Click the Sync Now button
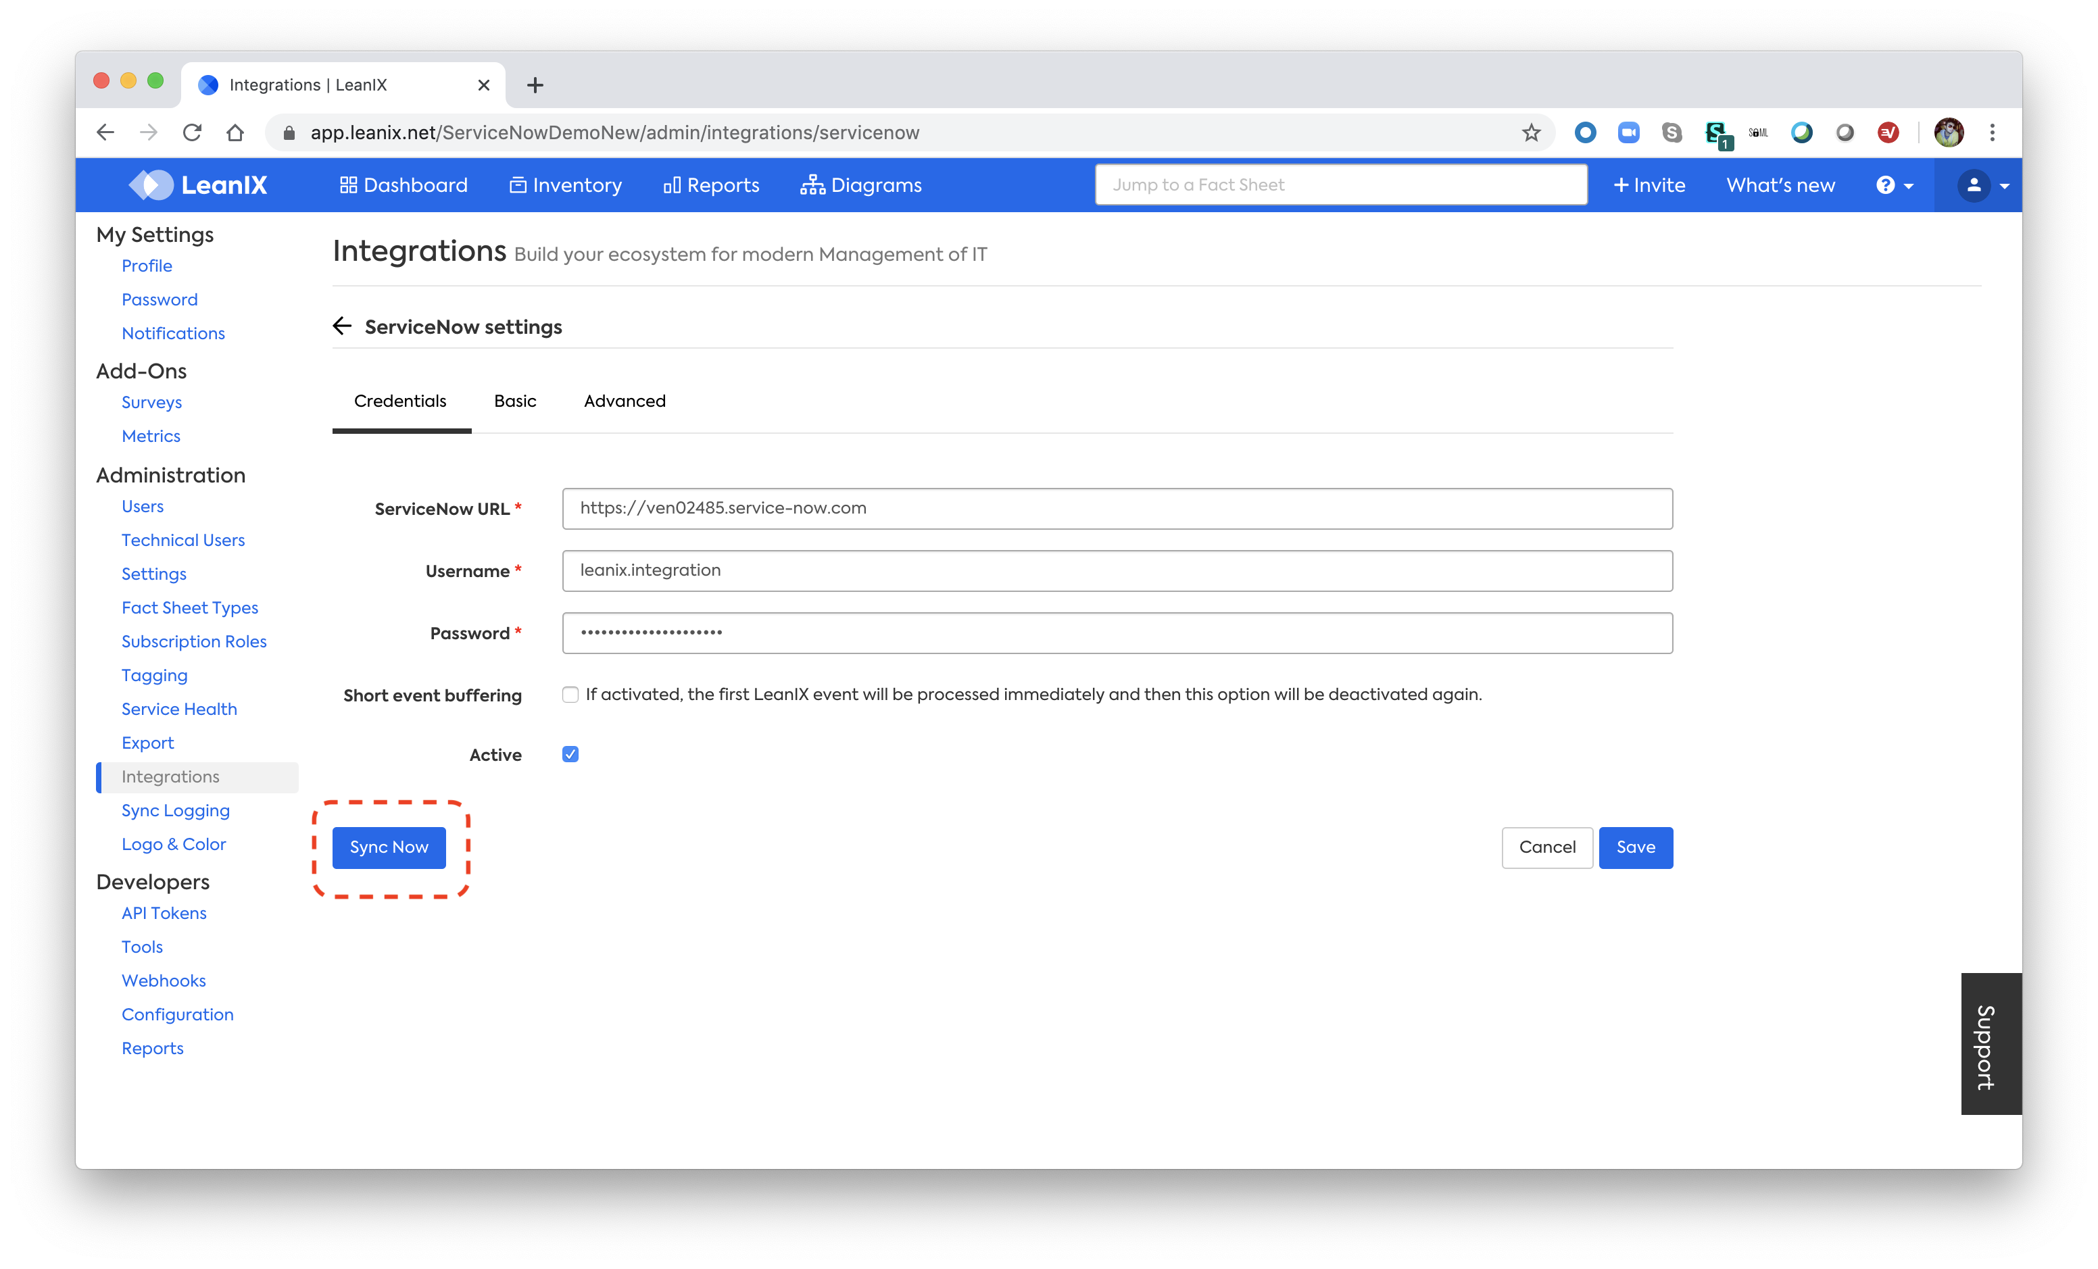Viewport: 2098px width, 1269px height. pos(389,848)
